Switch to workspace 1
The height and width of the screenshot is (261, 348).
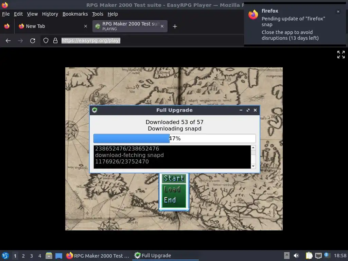(15, 256)
